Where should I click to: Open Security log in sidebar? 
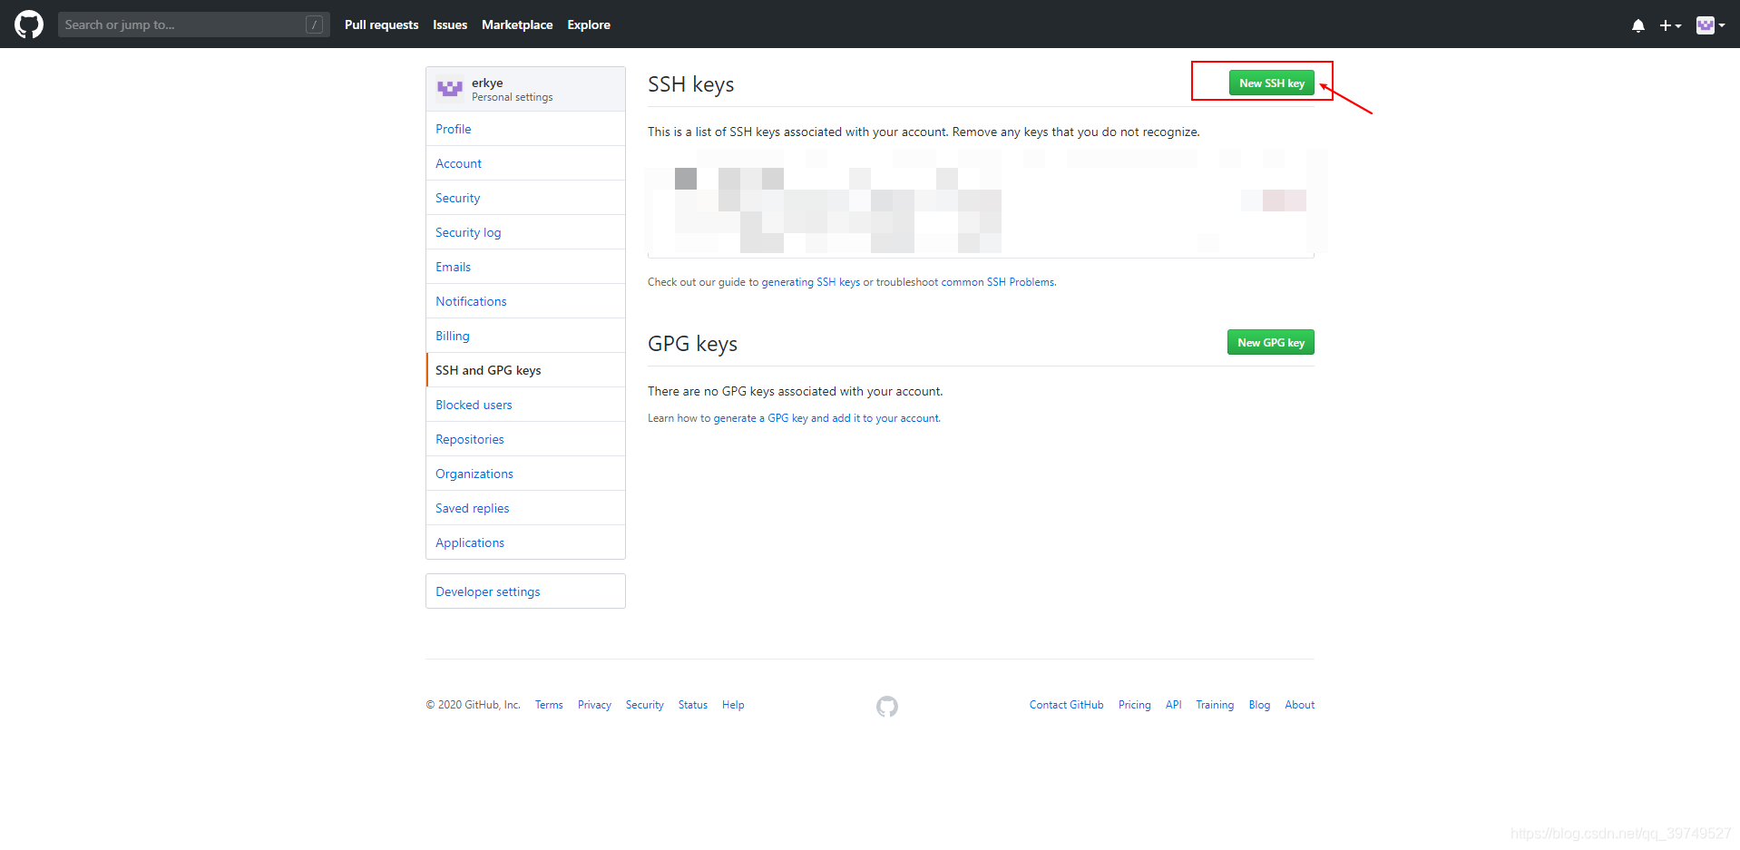pos(525,232)
